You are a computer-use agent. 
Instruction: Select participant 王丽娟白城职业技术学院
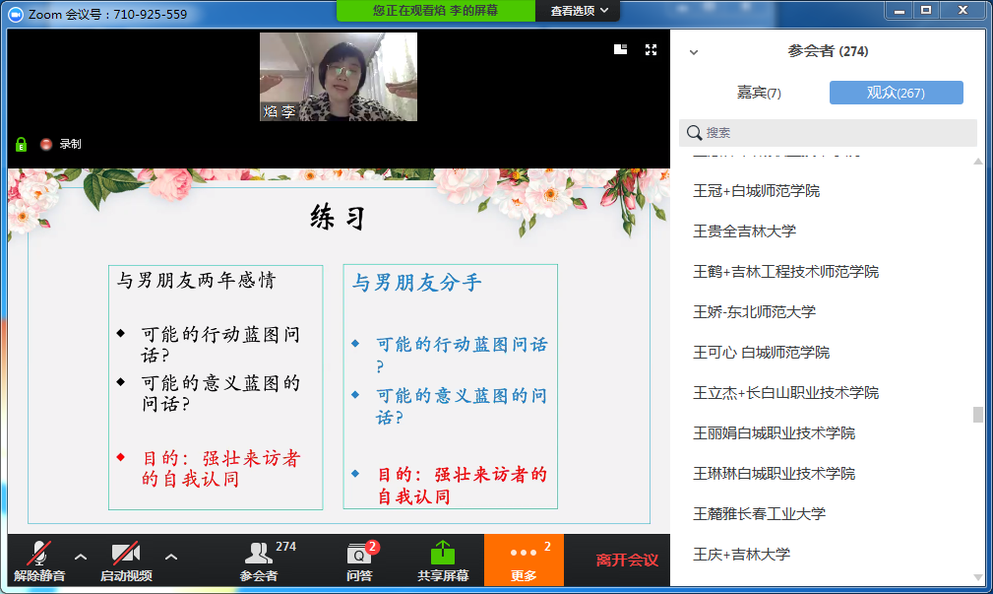point(774,433)
